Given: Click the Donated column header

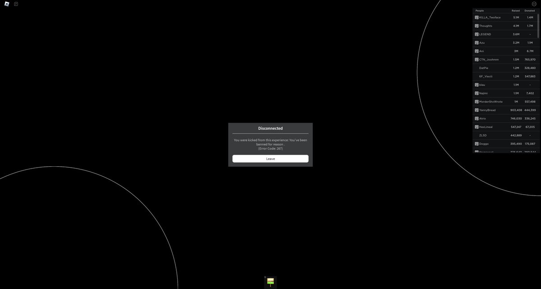Looking at the screenshot, I should tap(530, 10).
